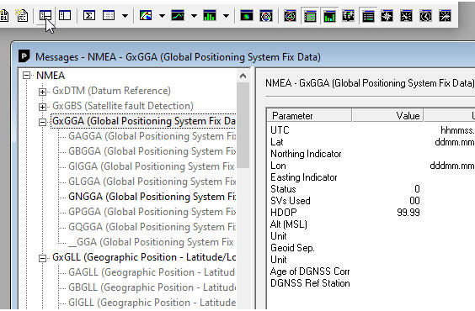Expand the GxDTM Datum Reference node
Viewport: 475px width, 311px height.
click(42, 92)
